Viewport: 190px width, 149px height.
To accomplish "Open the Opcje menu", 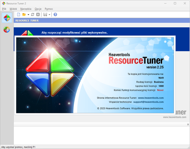I will coord(38,9).
